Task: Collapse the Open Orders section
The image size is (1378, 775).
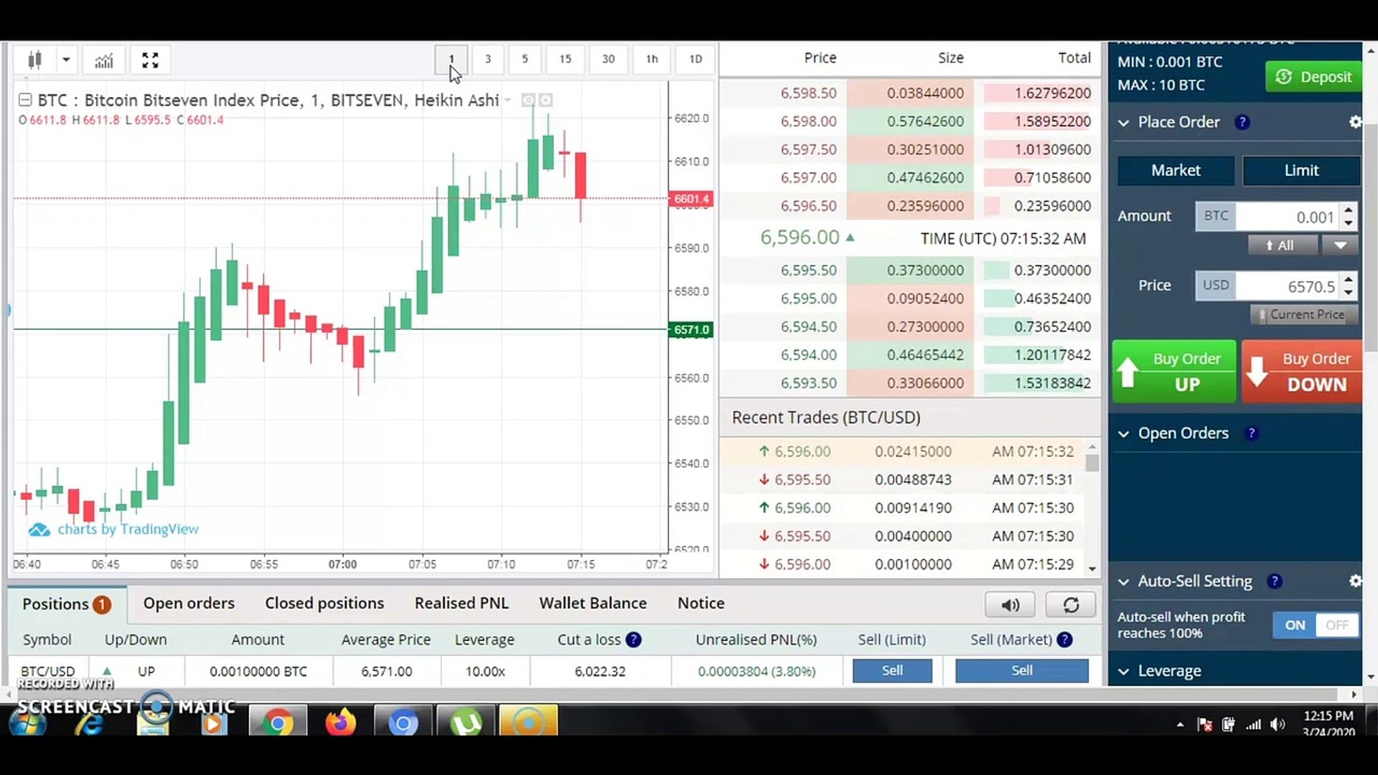Action: point(1124,434)
